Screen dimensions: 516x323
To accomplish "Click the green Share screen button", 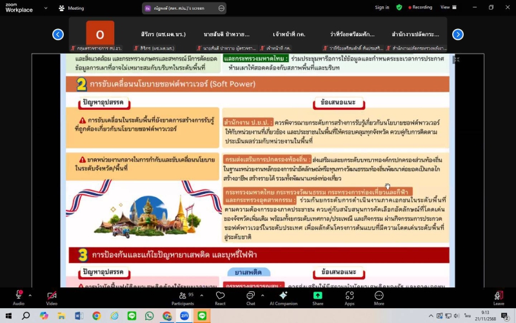I will tap(317, 296).
